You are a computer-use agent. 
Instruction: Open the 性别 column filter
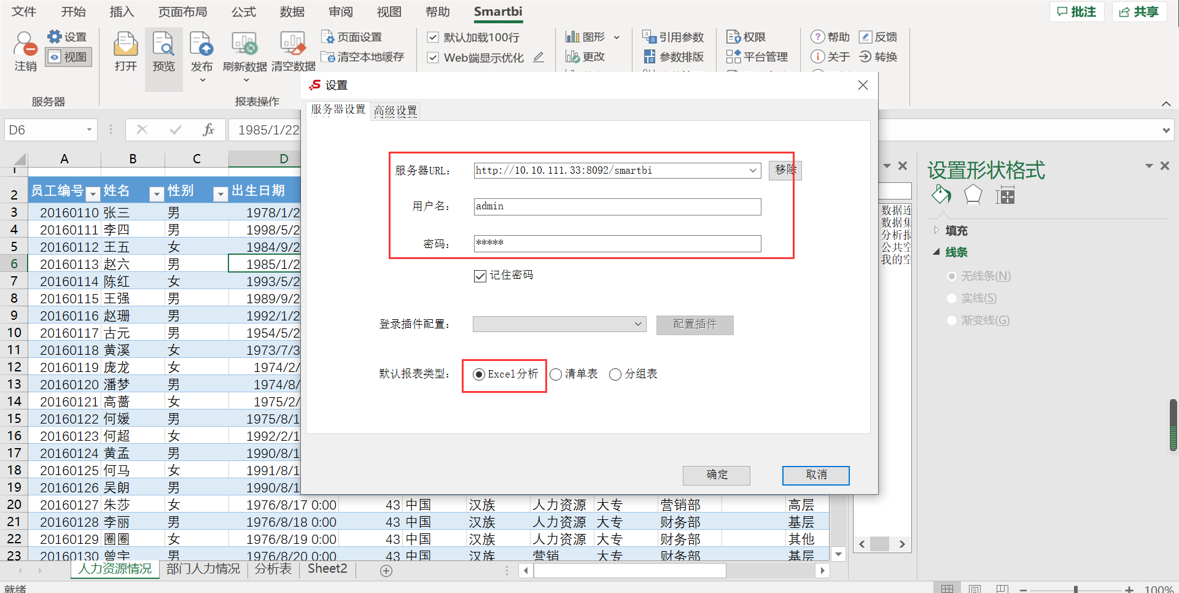point(220,194)
